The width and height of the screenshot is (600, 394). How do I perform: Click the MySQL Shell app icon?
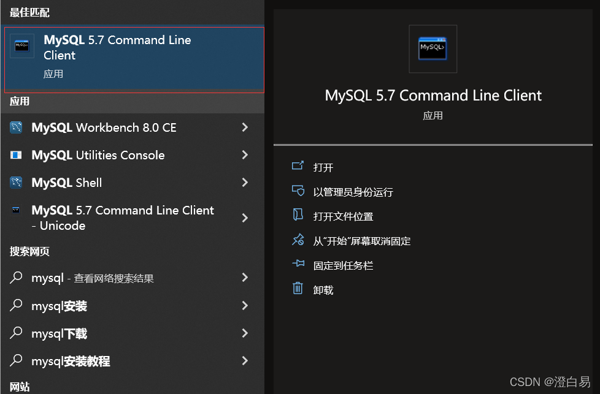click(x=17, y=183)
